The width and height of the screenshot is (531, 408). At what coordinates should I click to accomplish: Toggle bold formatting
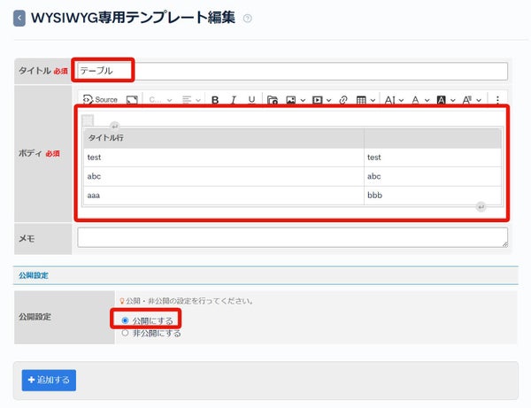(215, 100)
